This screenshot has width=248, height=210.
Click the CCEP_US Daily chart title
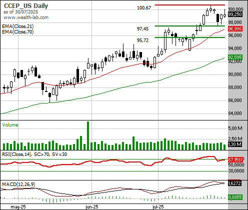[26, 6]
